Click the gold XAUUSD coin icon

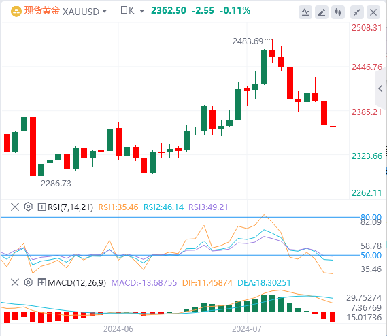(x=16, y=11)
